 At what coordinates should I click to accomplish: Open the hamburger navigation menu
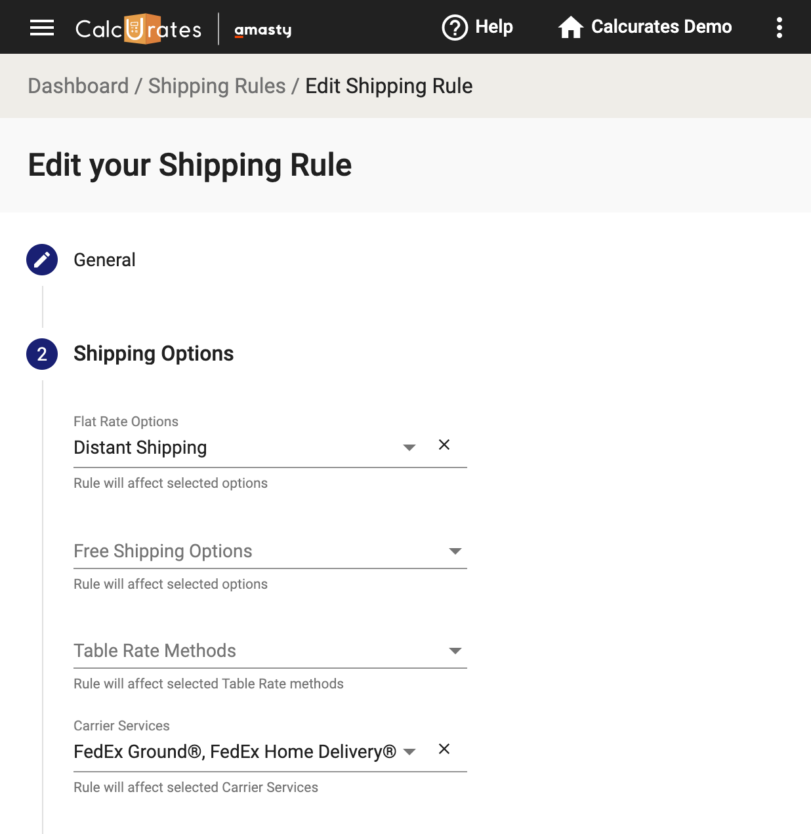42,28
